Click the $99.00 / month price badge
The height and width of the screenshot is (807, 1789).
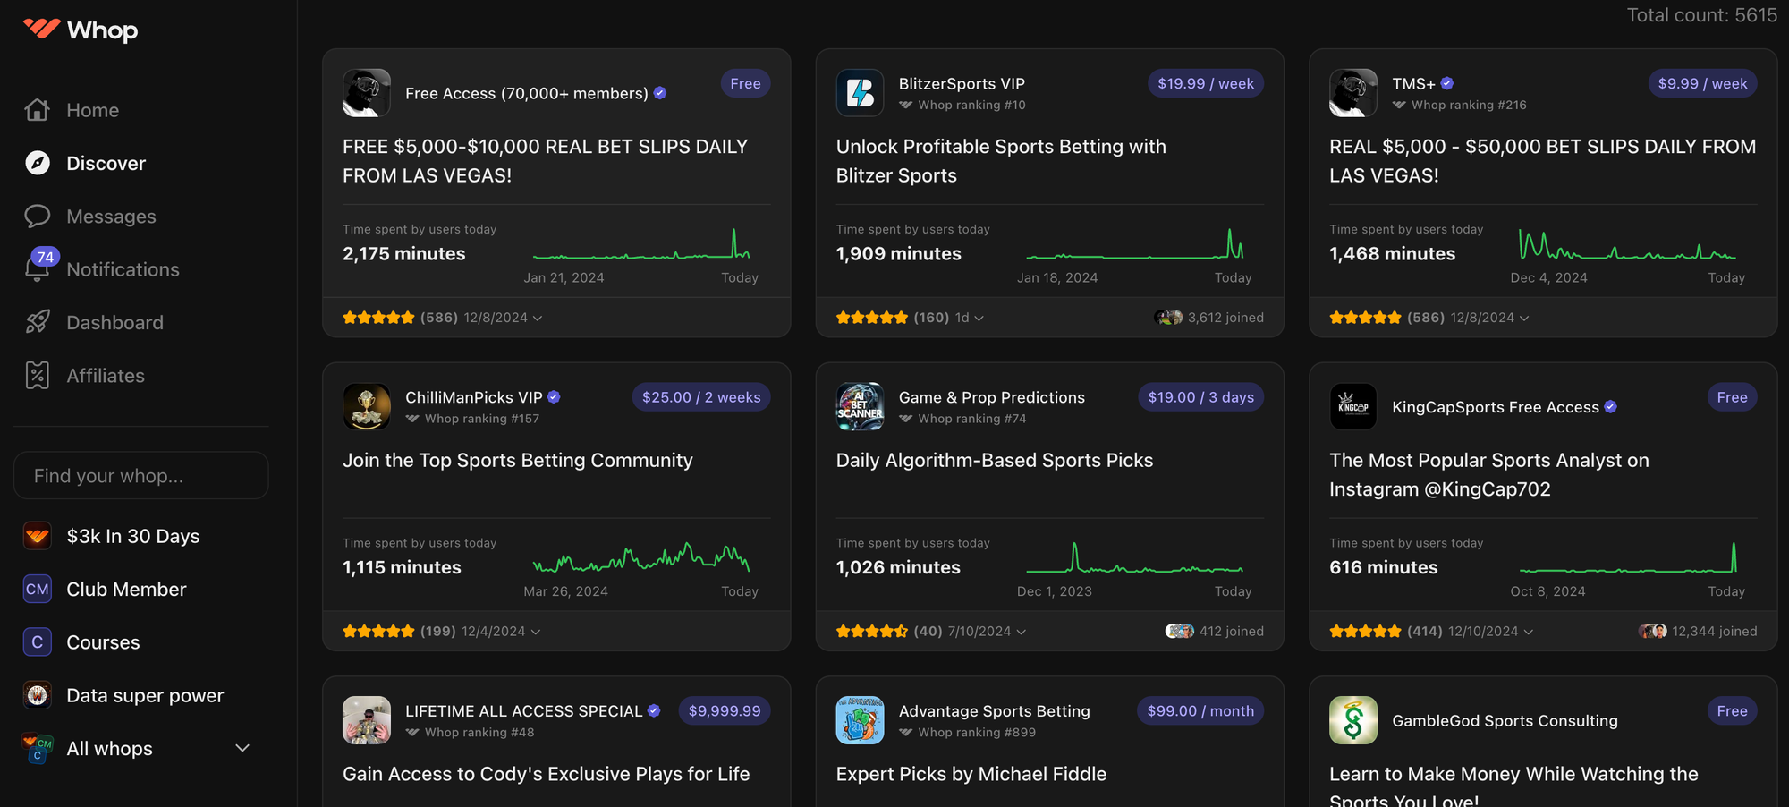tap(1200, 711)
